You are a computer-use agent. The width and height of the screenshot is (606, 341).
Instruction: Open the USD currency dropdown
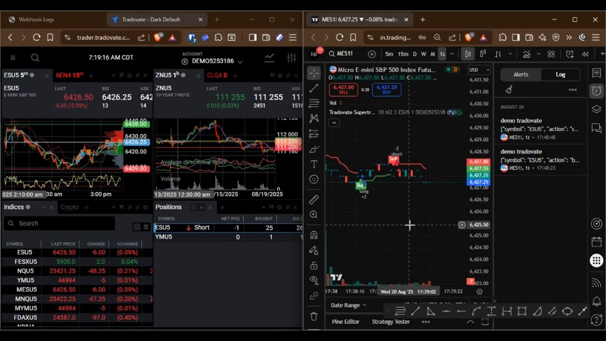pos(479,70)
